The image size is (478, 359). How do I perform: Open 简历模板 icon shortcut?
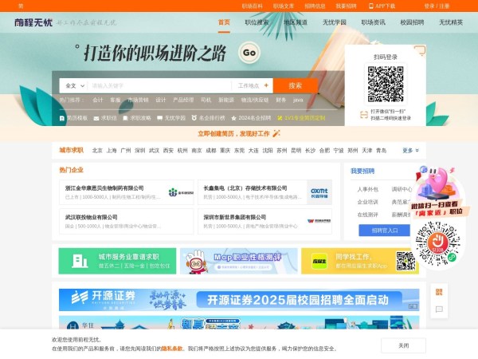(x=62, y=117)
